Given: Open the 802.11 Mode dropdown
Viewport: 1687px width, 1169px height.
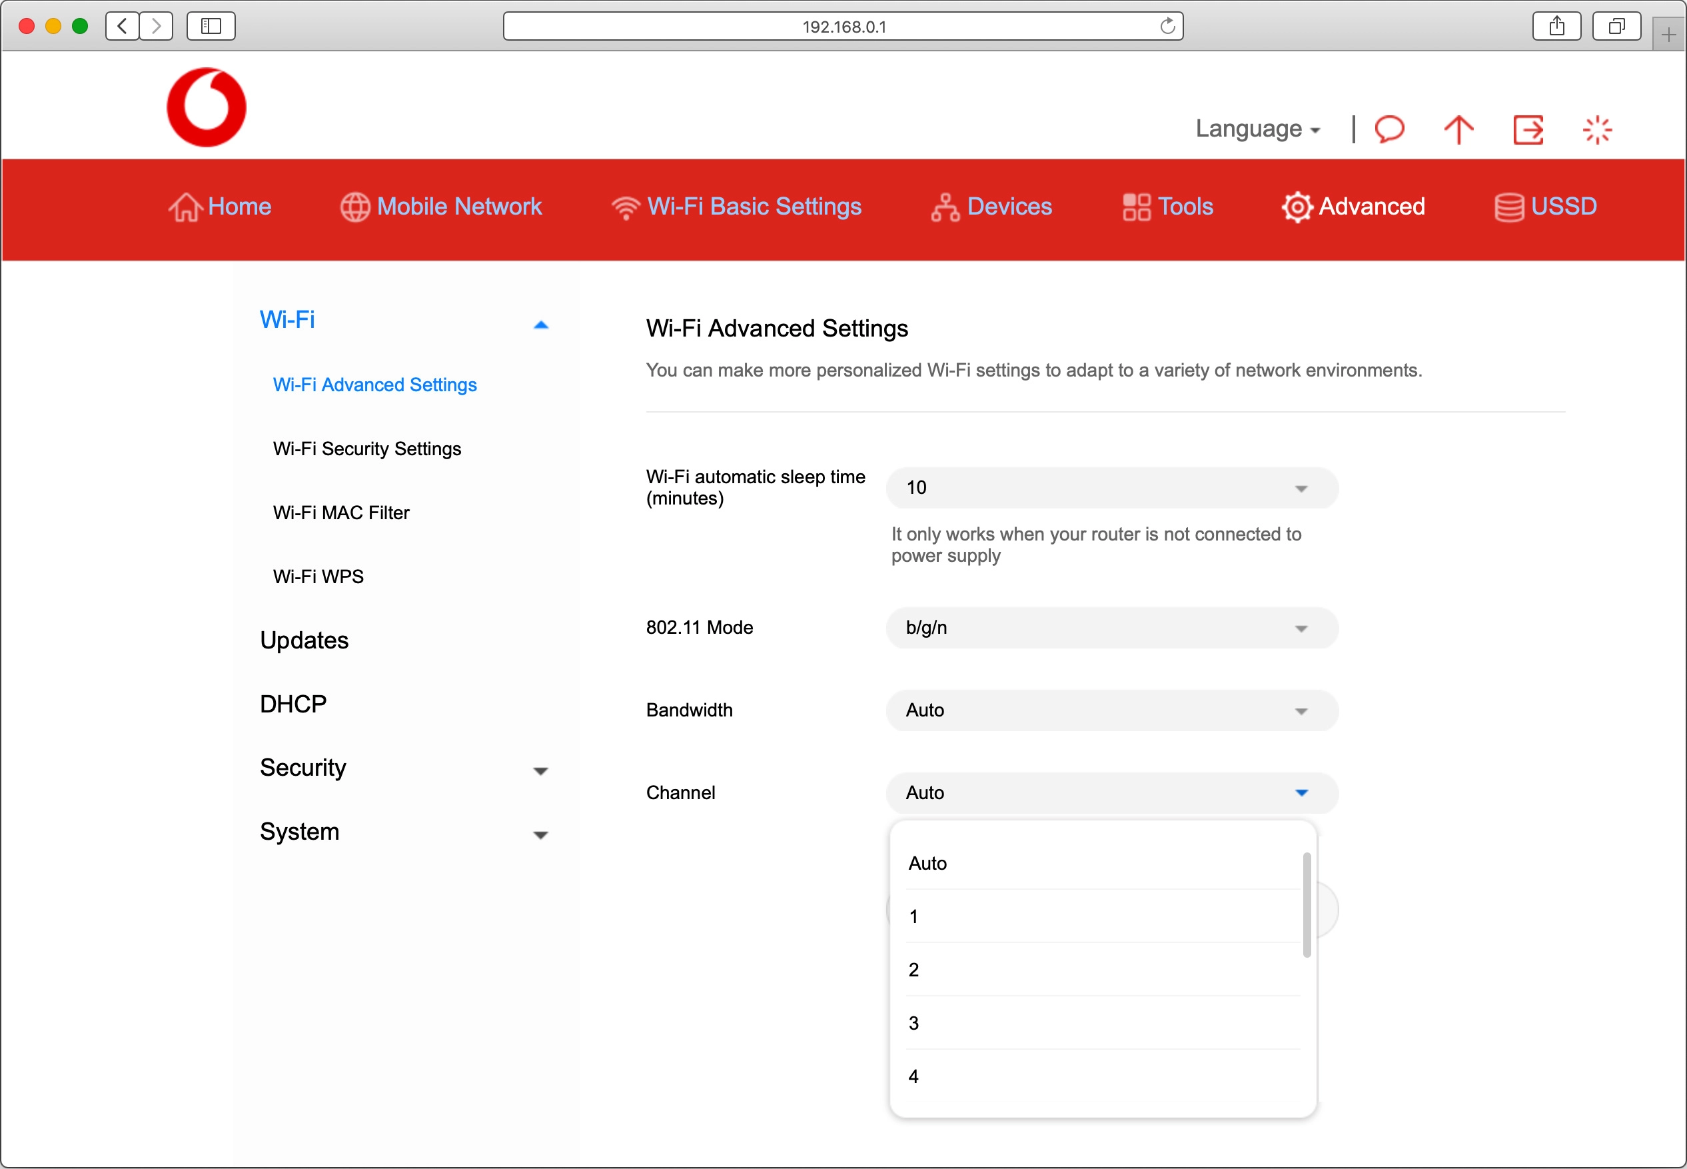Looking at the screenshot, I should (1111, 628).
